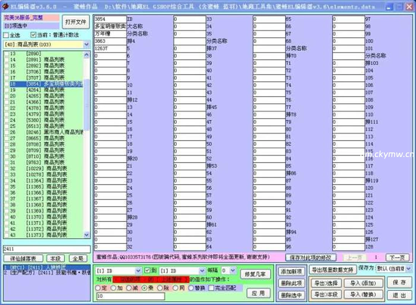Select list row 43 [11373] 商品列表
Viewport: 416px width, 305px height.
46,235
